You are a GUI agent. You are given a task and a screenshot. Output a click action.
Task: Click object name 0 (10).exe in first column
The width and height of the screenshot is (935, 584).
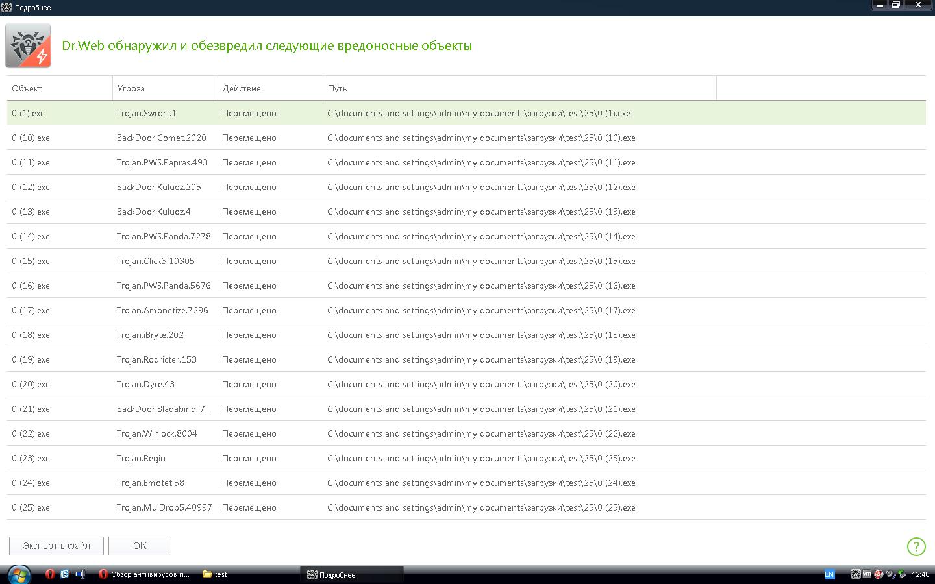click(31, 138)
